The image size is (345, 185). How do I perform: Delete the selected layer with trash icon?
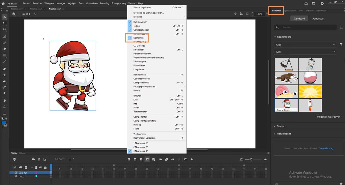pyautogui.click(x=26, y=167)
